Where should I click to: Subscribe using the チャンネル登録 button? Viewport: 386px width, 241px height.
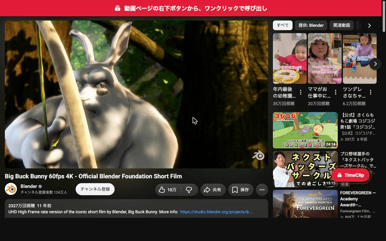95,189
